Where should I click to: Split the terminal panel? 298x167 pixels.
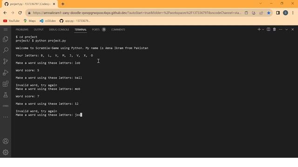point(268,29)
